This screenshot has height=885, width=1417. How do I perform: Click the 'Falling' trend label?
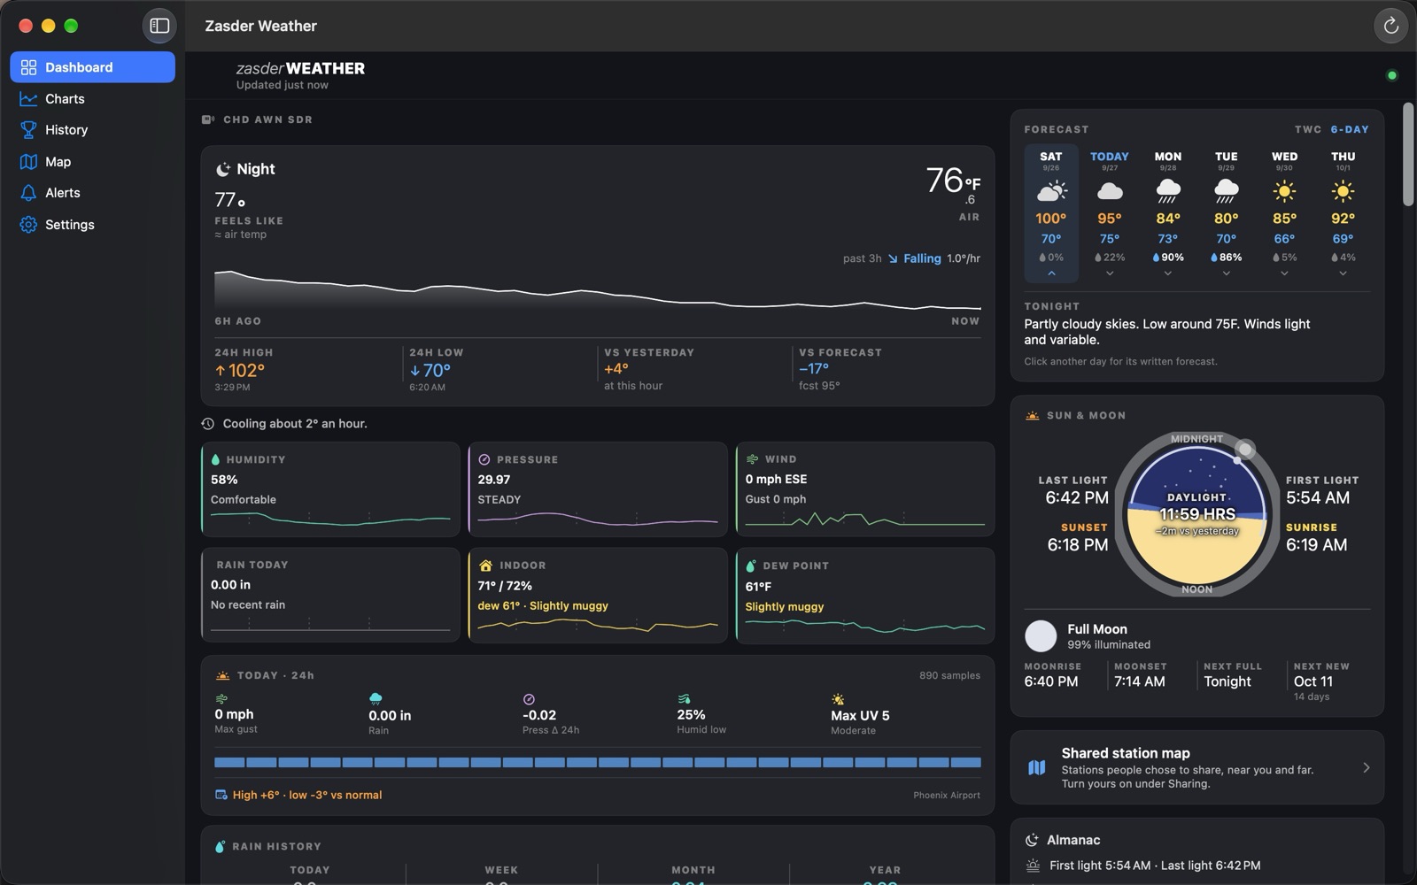click(922, 258)
